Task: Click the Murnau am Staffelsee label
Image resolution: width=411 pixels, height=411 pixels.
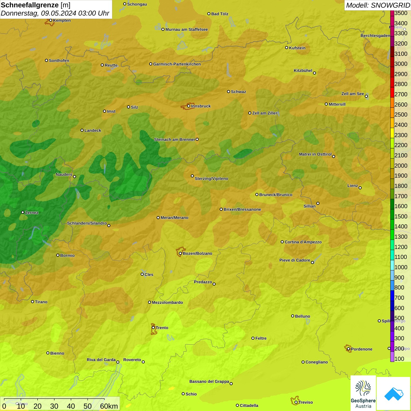Action: tap(186, 29)
